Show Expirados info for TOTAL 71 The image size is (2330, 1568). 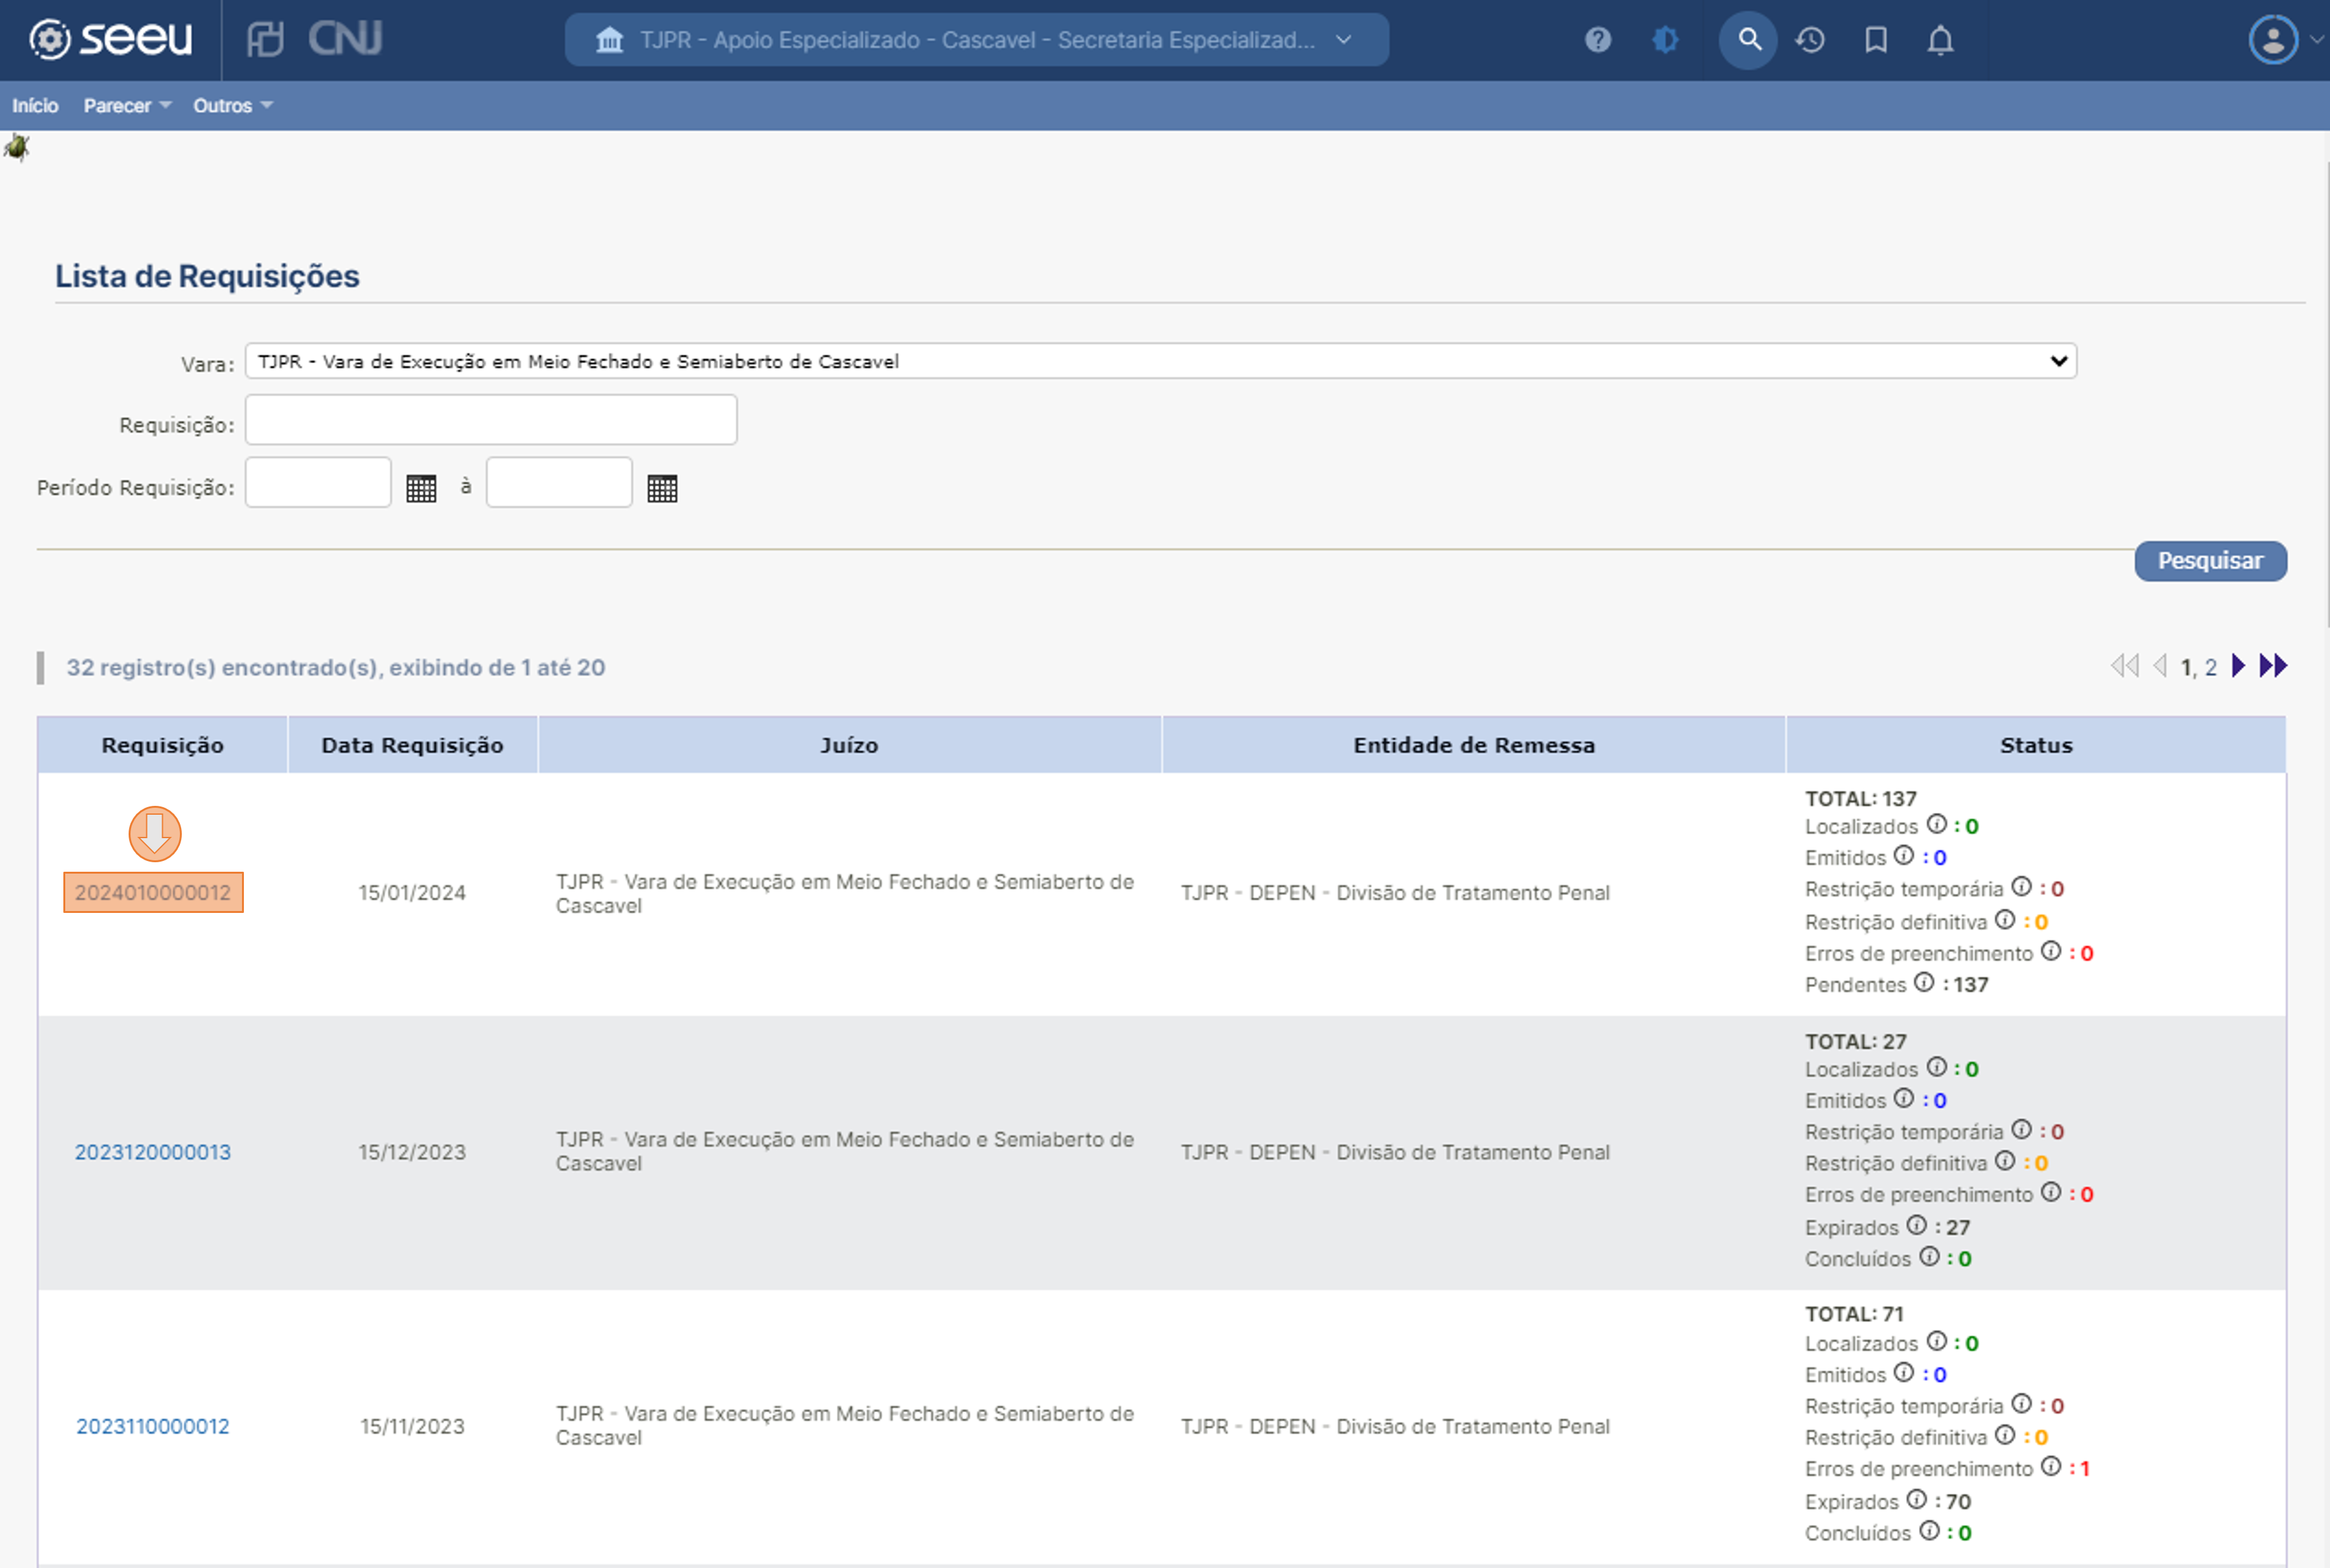[1916, 1499]
